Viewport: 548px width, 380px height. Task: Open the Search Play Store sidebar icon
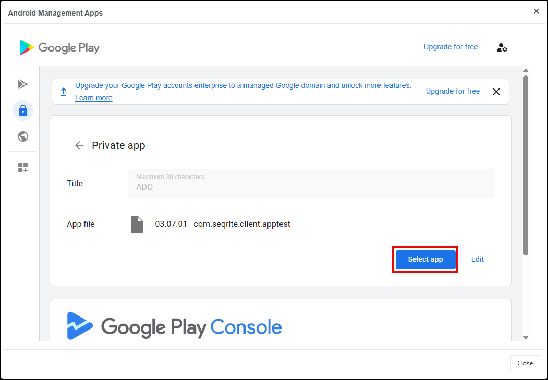pos(23,84)
